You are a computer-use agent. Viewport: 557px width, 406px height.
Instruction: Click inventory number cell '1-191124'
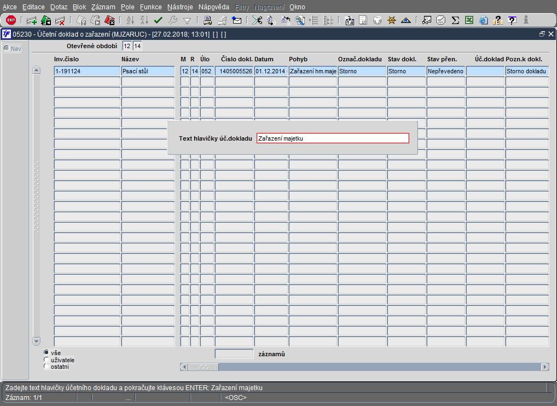pyautogui.click(x=87, y=71)
